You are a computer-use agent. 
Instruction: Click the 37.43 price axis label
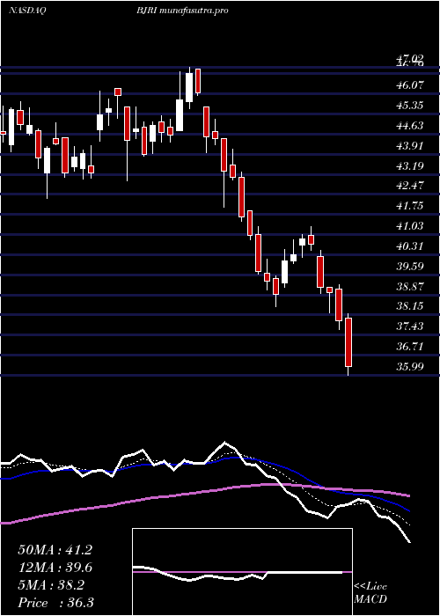pos(411,326)
